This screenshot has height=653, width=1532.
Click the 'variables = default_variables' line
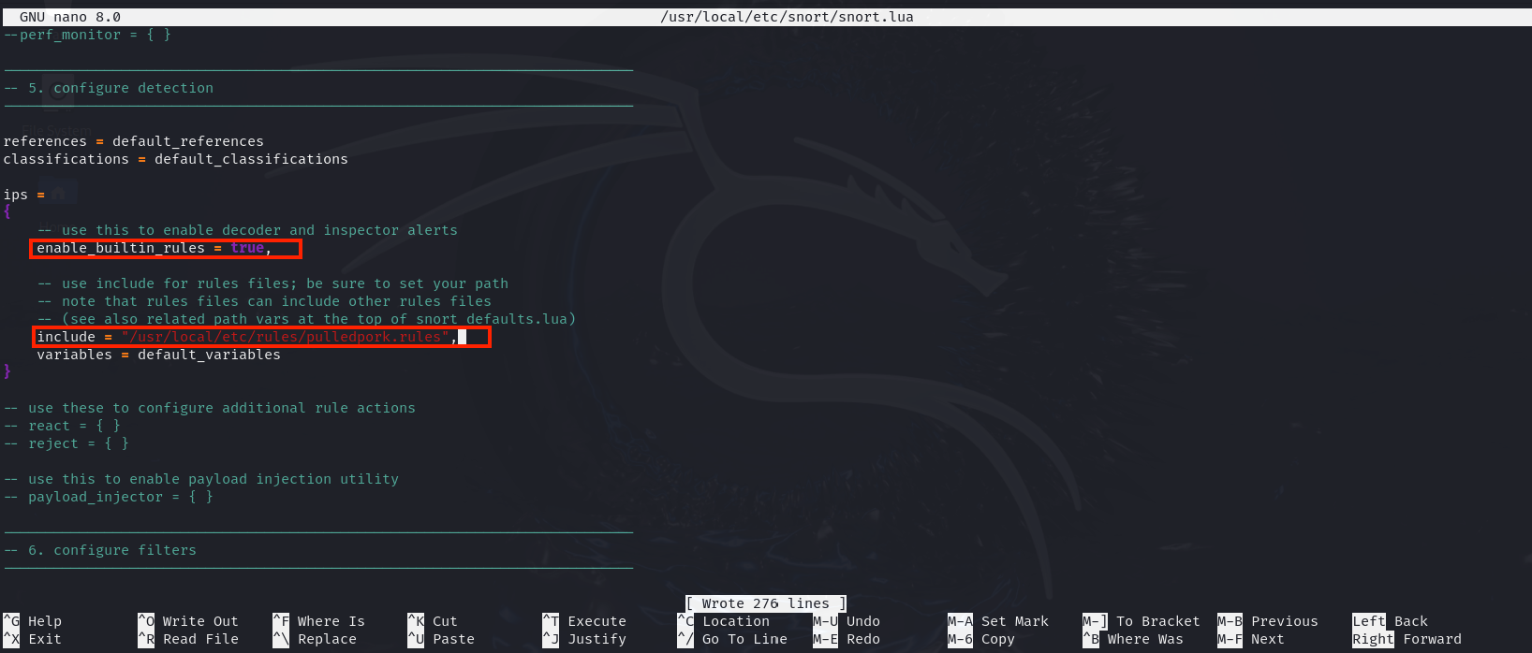pos(158,355)
